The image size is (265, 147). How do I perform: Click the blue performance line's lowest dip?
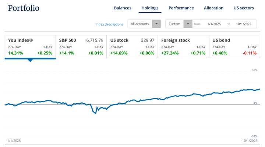click(x=96, y=114)
